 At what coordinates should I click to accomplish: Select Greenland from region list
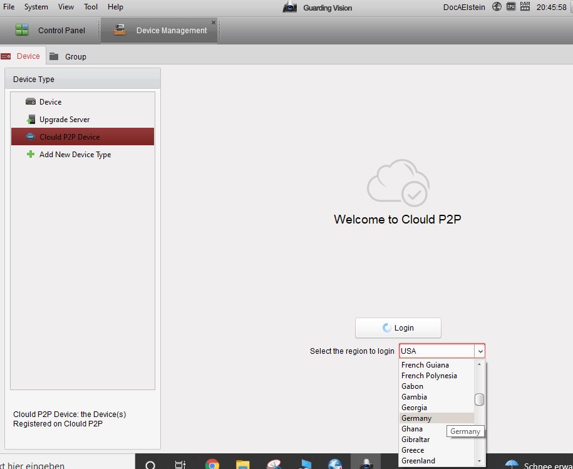(437, 461)
